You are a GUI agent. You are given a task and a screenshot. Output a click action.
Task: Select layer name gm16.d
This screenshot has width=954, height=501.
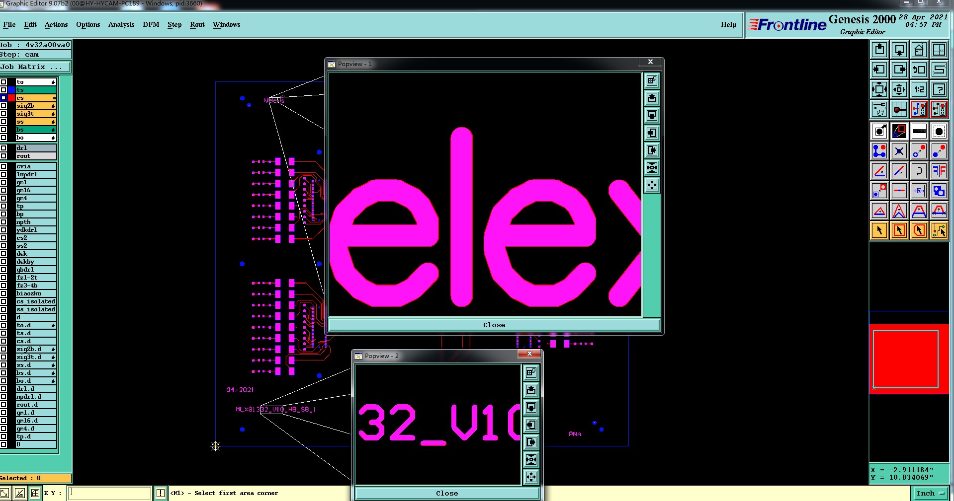(x=36, y=421)
